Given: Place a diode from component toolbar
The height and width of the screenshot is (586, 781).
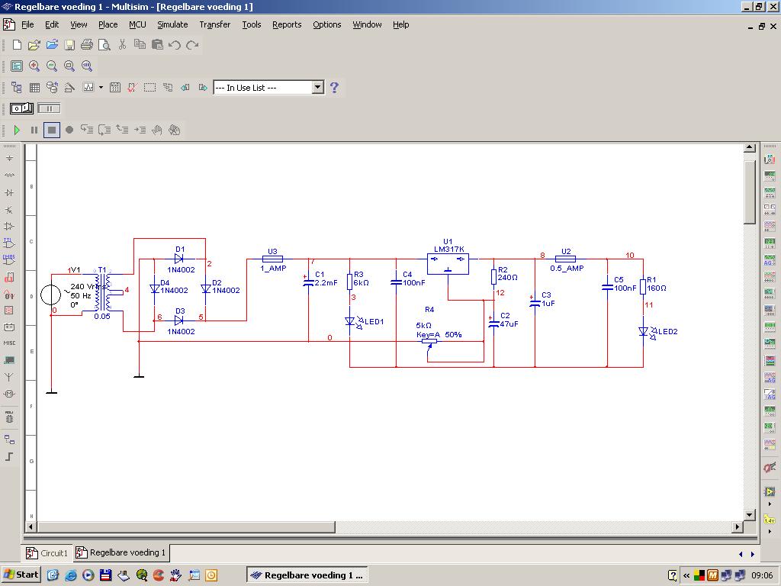Looking at the screenshot, I should click(x=9, y=193).
